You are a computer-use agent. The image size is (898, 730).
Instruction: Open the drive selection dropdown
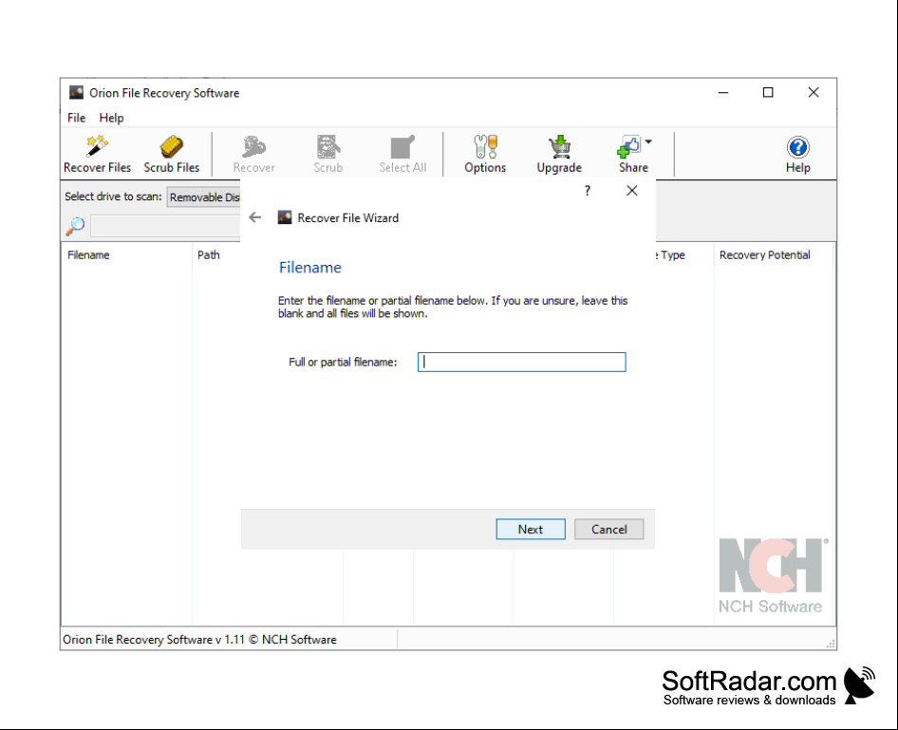pyautogui.click(x=204, y=197)
